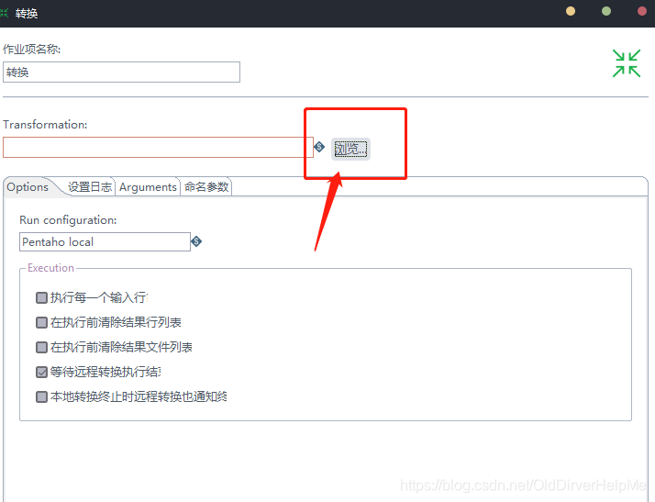The width and height of the screenshot is (655, 502).
Task: Enable 在执行前清除结果文件列表 checkbox
Action: pos(41,347)
